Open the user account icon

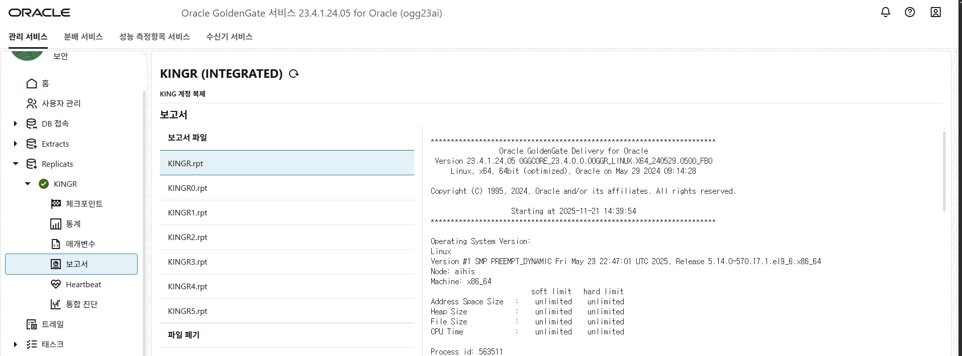click(x=935, y=12)
